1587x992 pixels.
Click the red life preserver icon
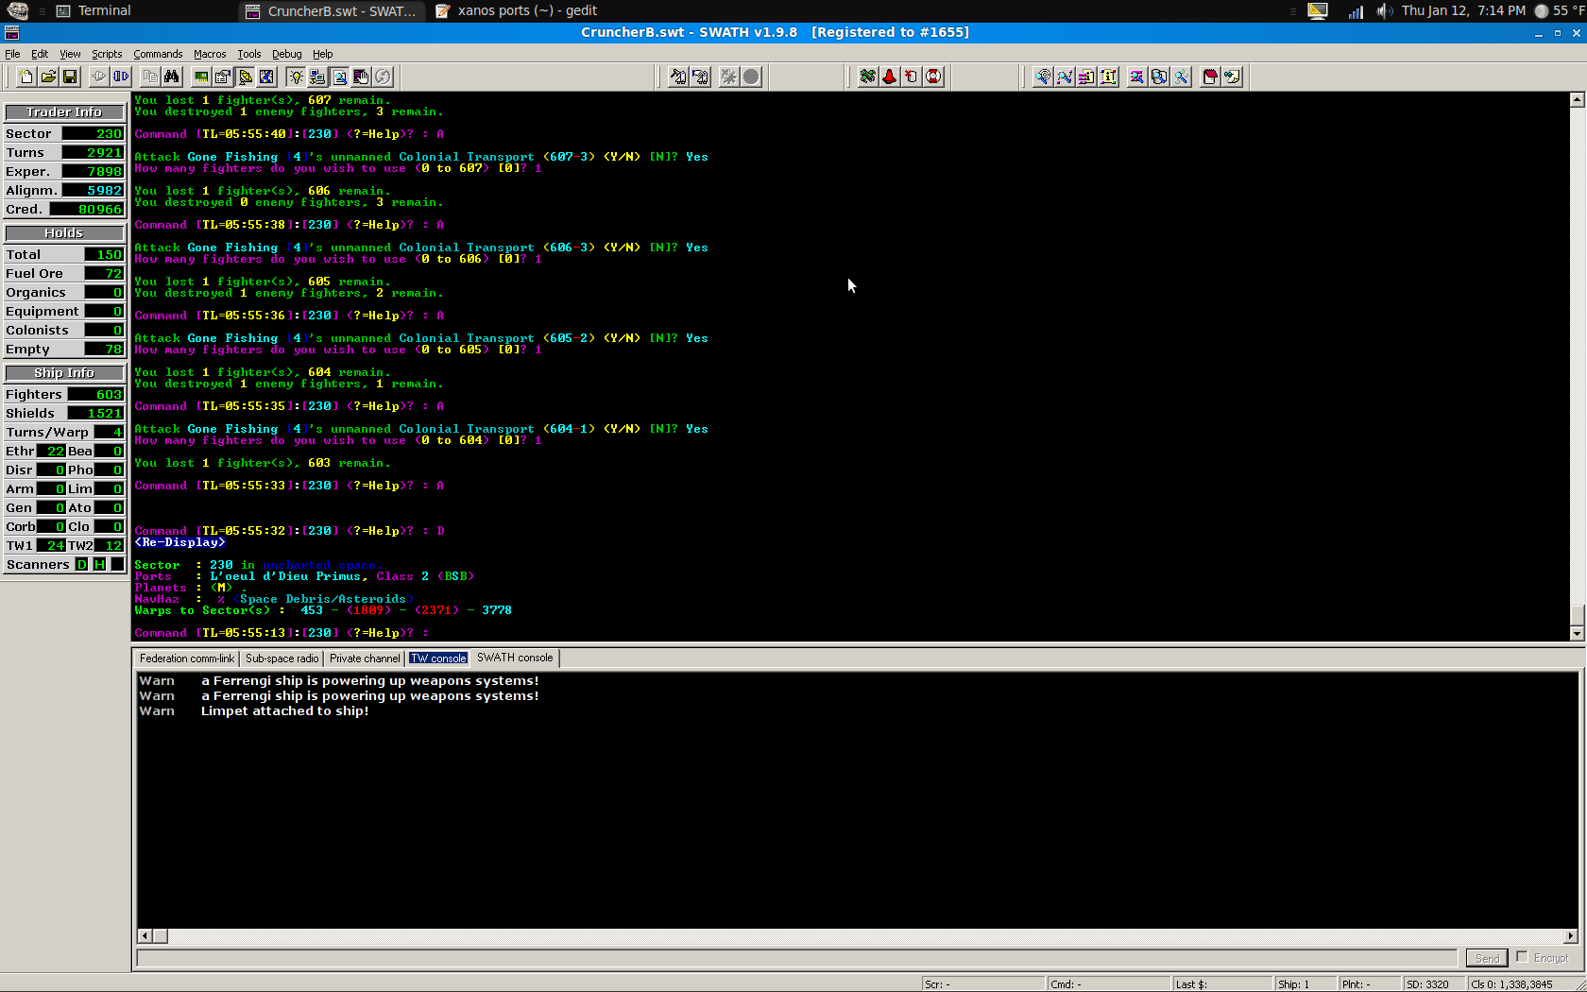[933, 77]
